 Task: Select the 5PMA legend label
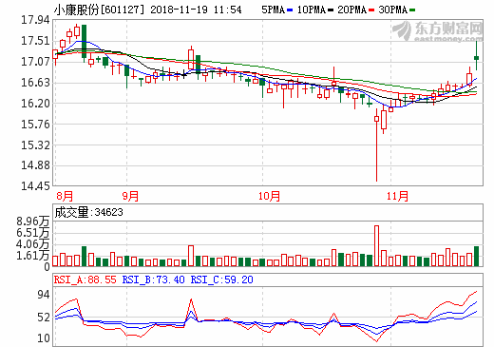274,10
